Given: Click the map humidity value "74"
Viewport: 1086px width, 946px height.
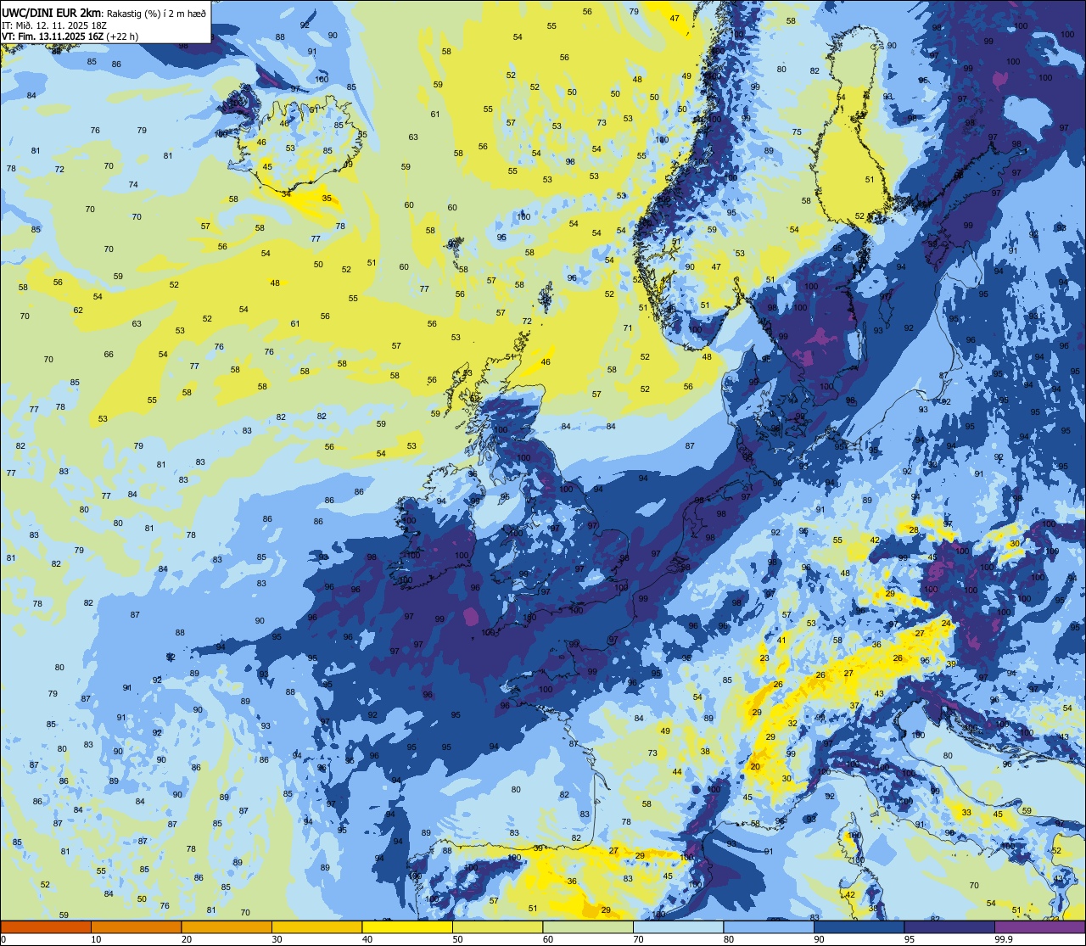Looking at the screenshot, I should 133,185.
